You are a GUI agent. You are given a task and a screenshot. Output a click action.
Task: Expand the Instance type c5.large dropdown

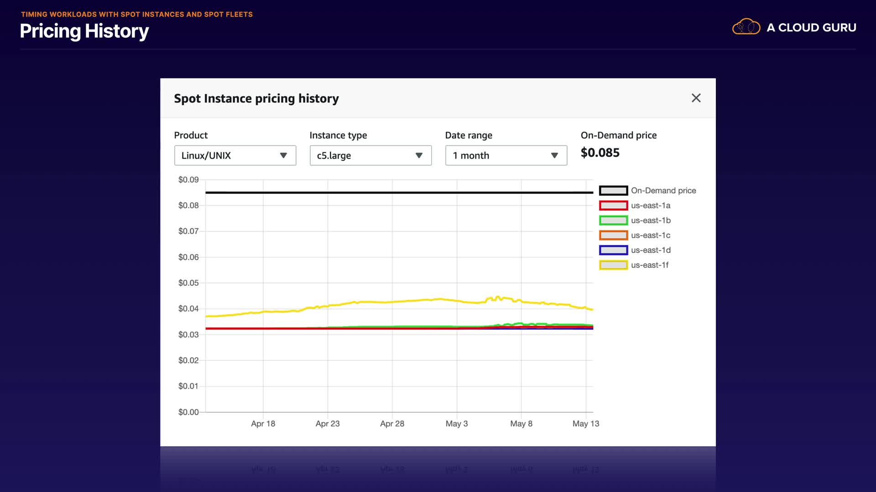[x=370, y=155]
